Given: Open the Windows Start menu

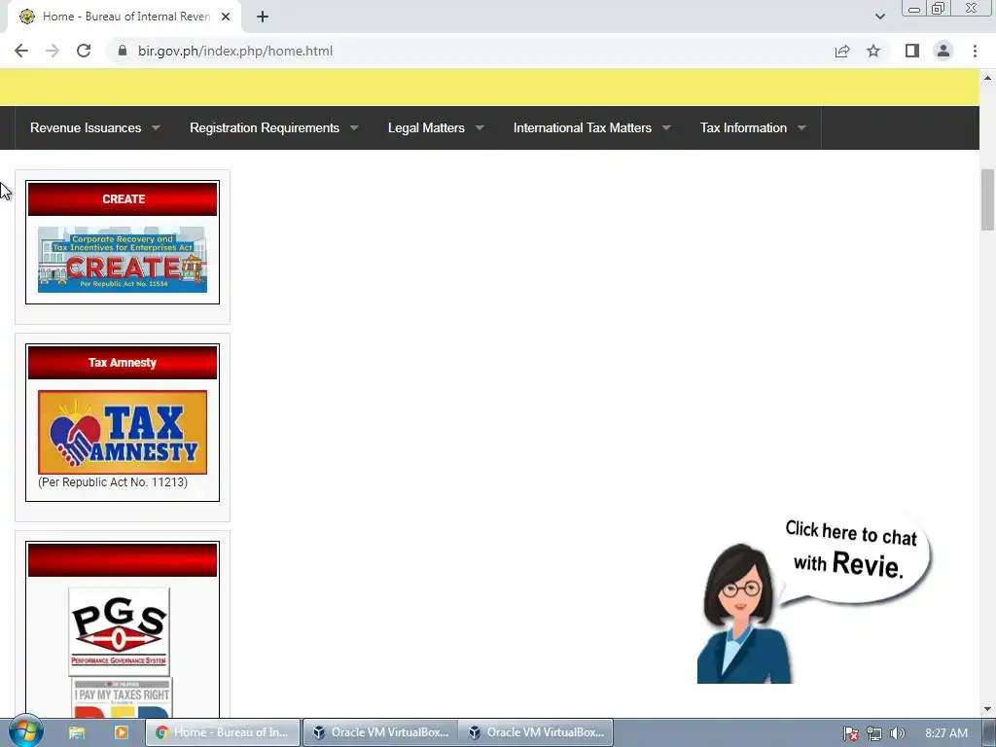Looking at the screenshot, I should tap(25, 731).
